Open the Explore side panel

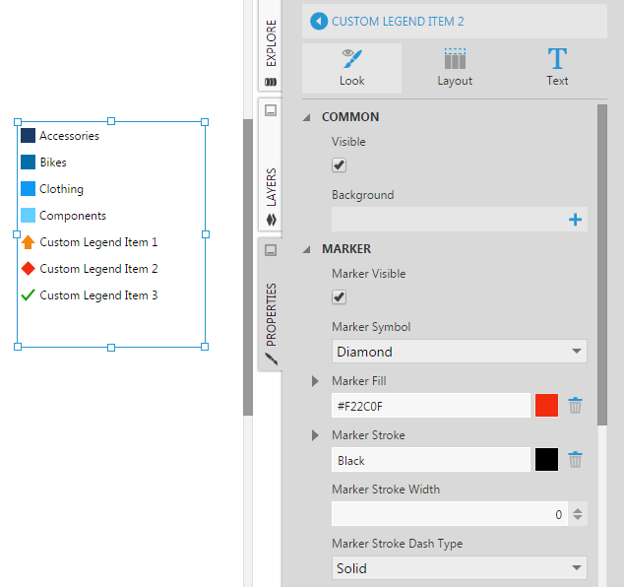click(x=271, y=47)
